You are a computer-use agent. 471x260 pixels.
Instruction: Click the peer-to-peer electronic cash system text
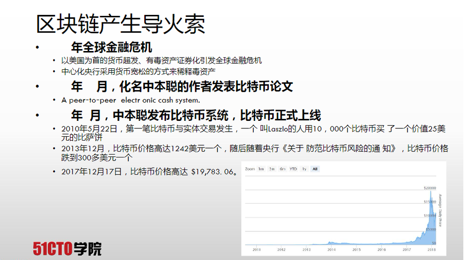131,100
